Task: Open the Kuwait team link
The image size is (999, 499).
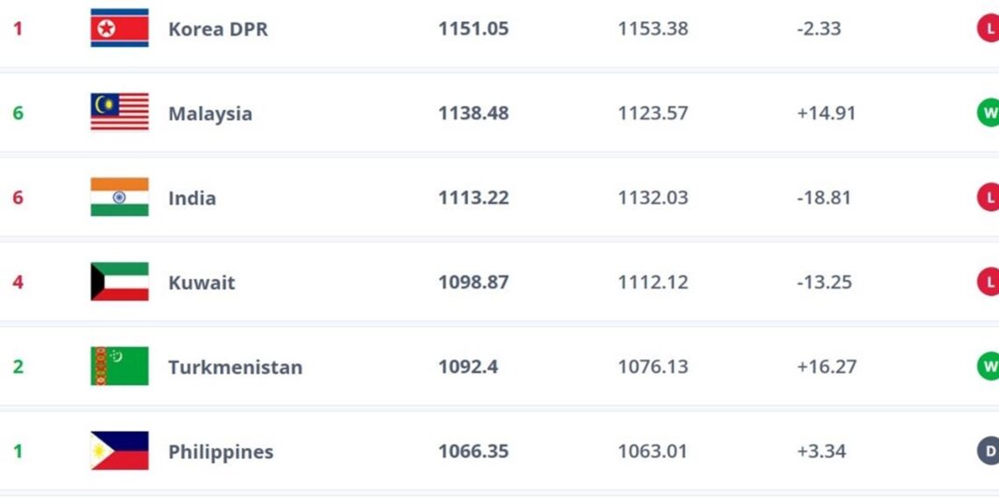Action: (202, 283)
